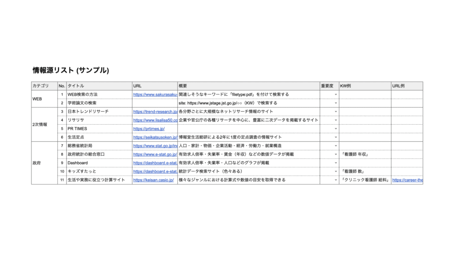Click the title cell キッズすたっと

(99, 171)
